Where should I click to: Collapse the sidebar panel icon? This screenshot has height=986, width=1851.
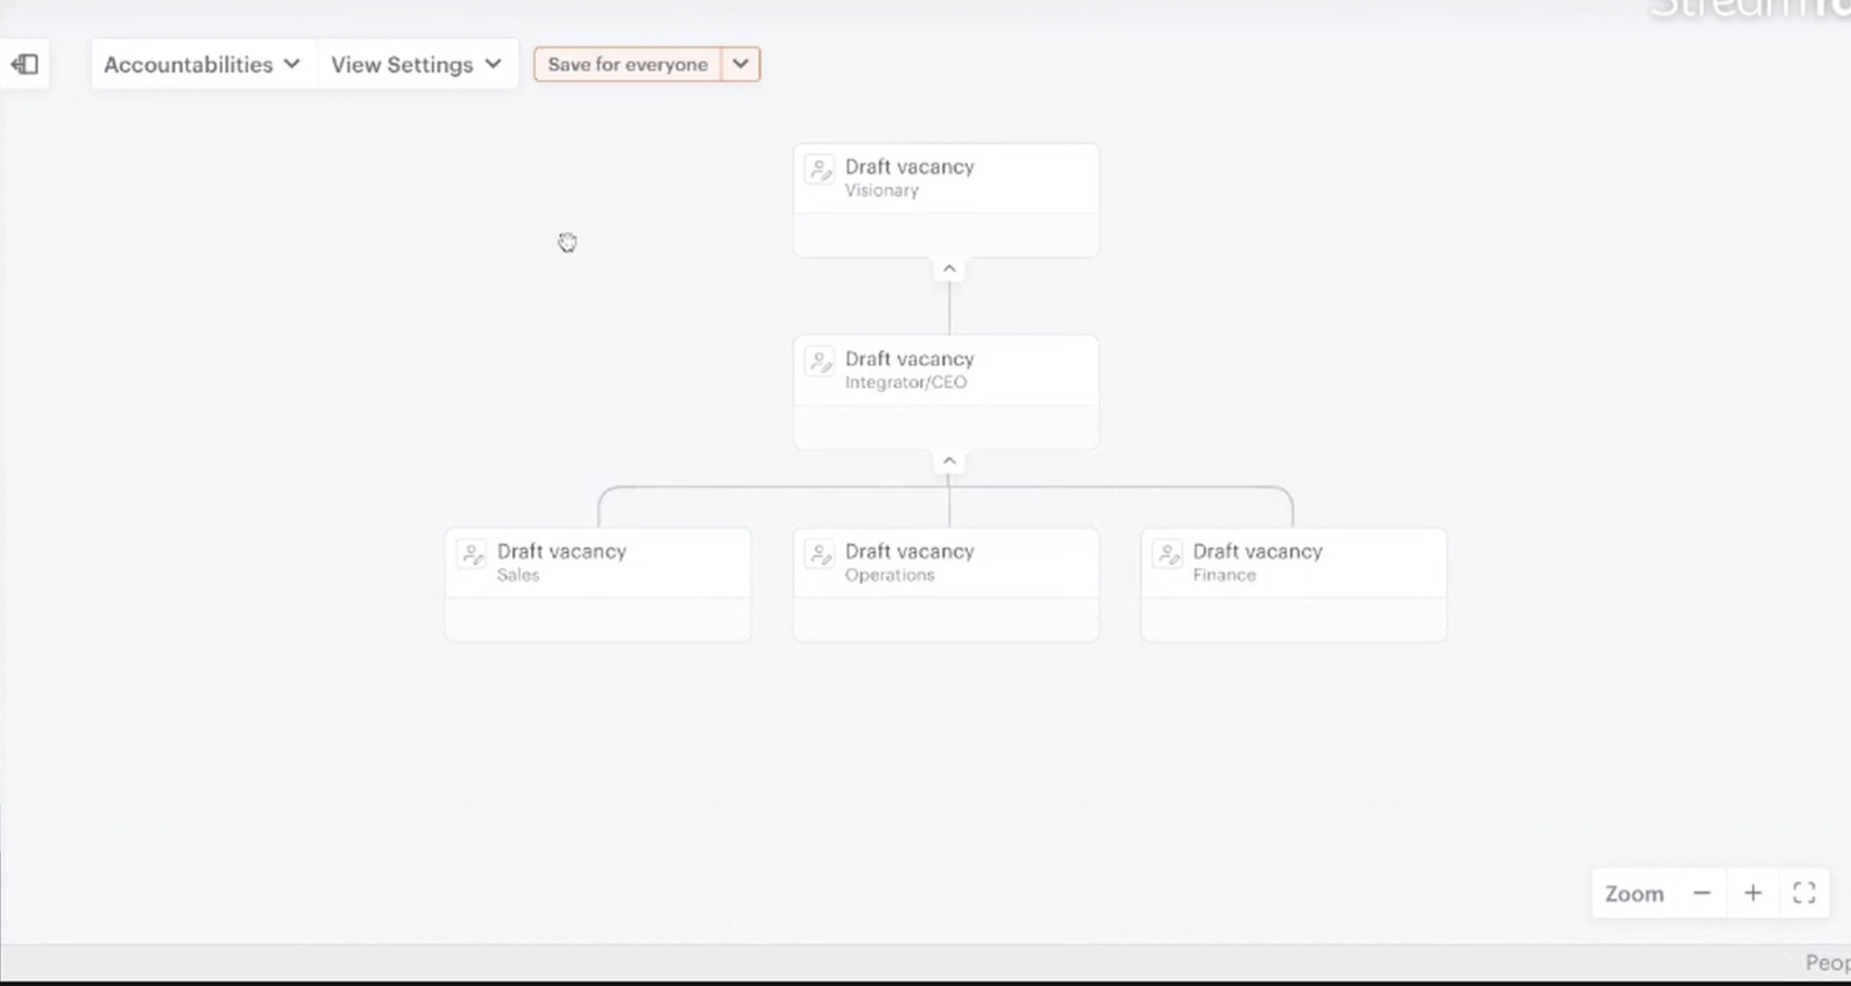point(25,64)
